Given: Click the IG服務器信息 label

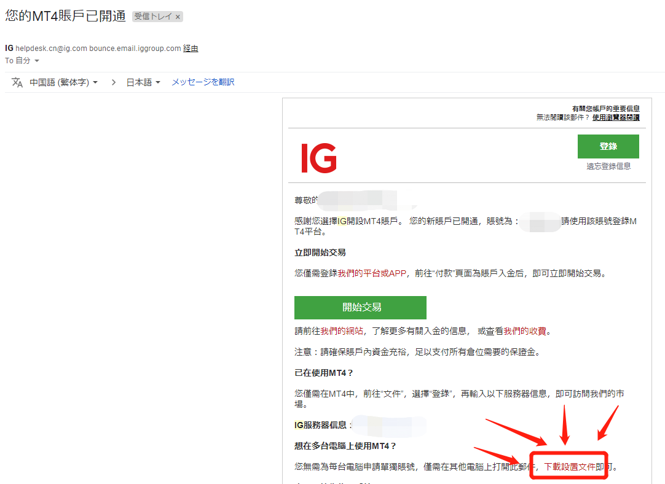Looking at the screenshot, I should [322, 425].
